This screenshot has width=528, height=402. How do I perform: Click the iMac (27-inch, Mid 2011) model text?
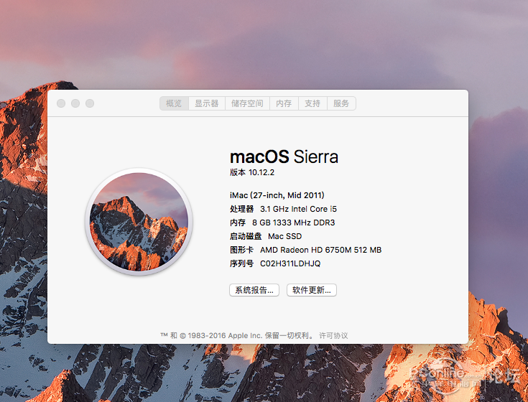click(277, 195)
